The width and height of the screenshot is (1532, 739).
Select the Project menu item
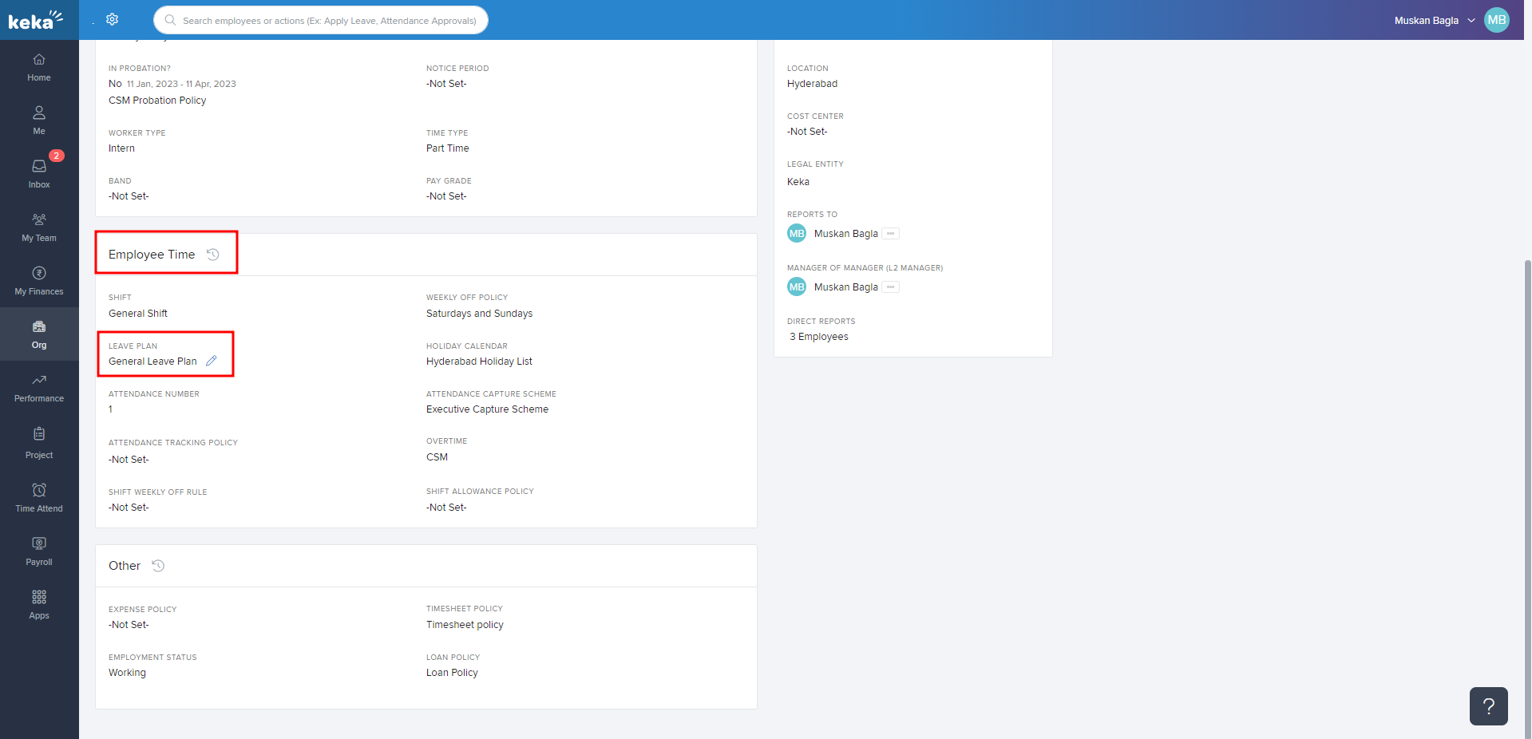(39, 442)
